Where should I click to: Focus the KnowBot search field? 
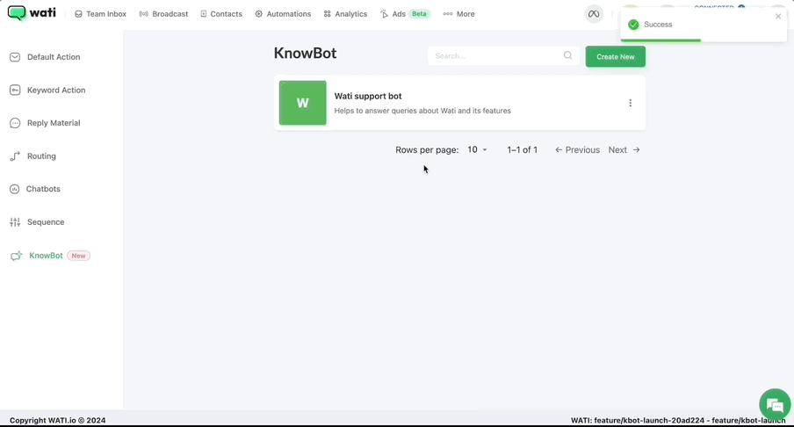pos(504,55)
